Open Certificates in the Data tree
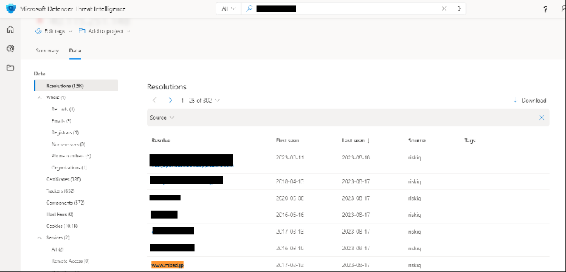Screen dimensions: 566x272 coord(63,179)
